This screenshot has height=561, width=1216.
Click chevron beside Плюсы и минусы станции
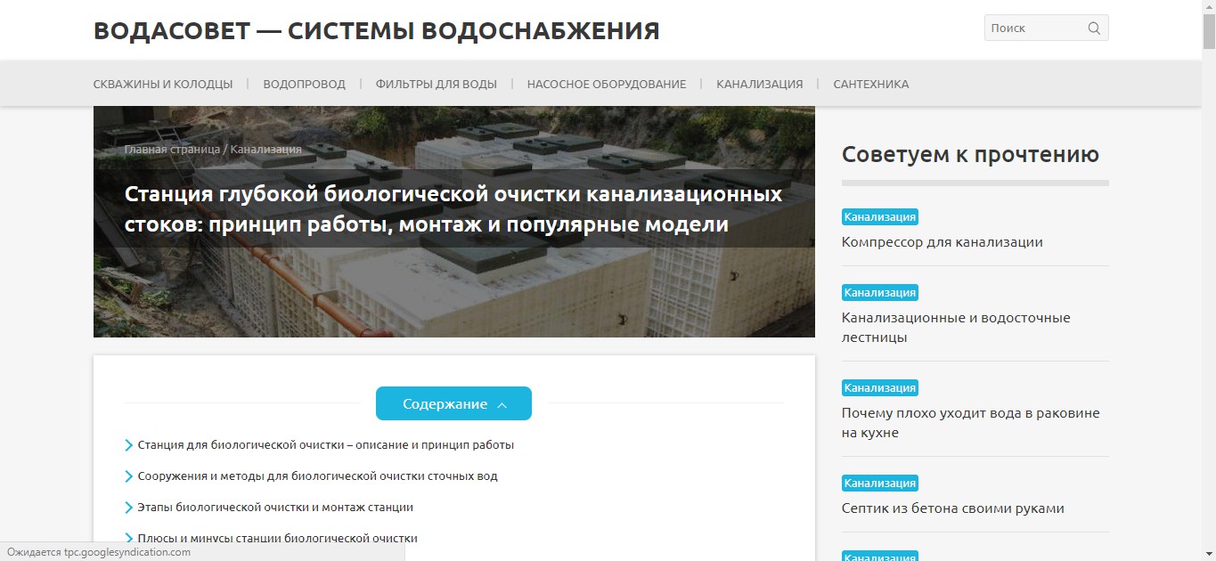129,539
